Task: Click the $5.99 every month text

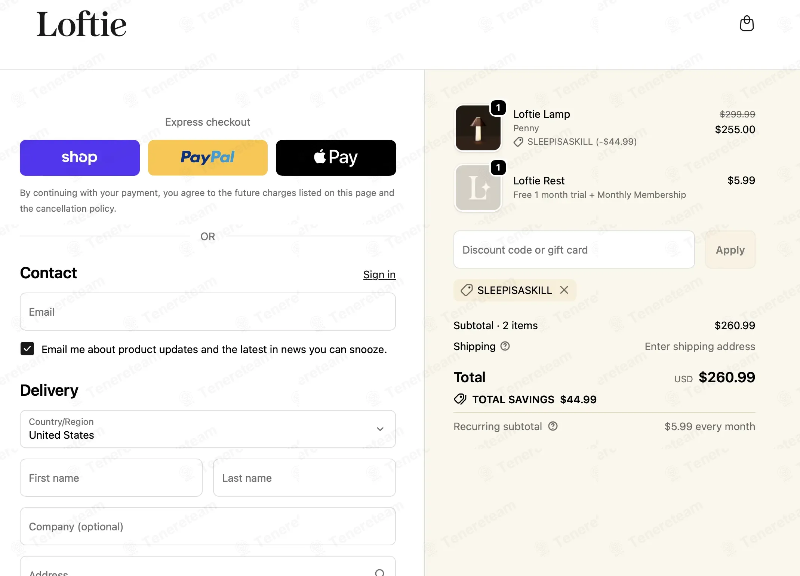Action: click(x=710, y=426)
